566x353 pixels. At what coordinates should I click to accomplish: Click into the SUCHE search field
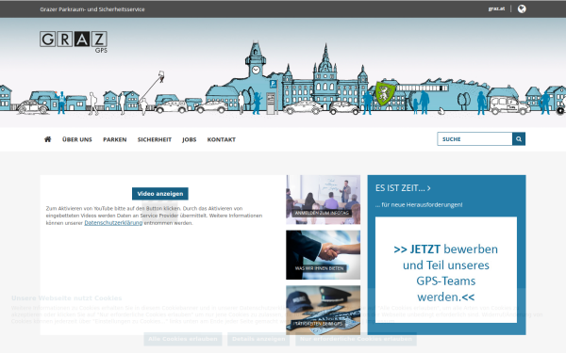[x=474, y=139]
